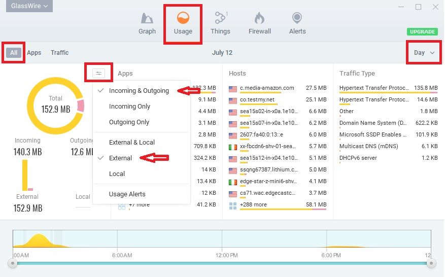Select the Outgoing Only option
Viewport: 445px width, 277px height.
pos(129,122)
